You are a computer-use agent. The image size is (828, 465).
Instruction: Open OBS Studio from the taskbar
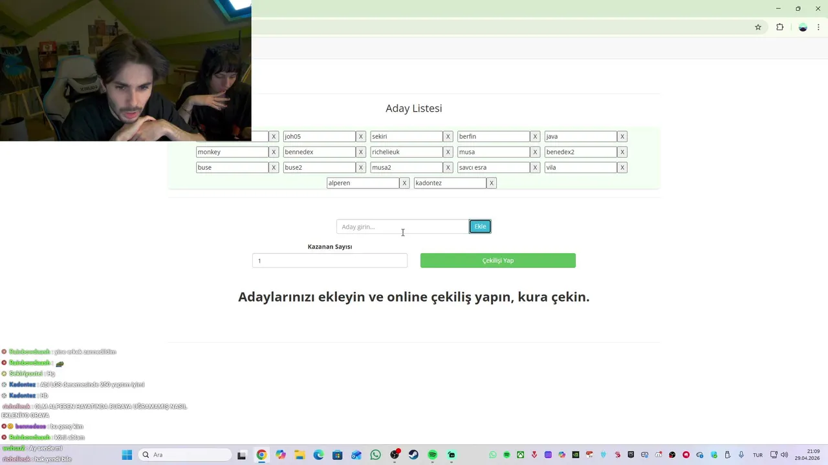coord(395,455)
